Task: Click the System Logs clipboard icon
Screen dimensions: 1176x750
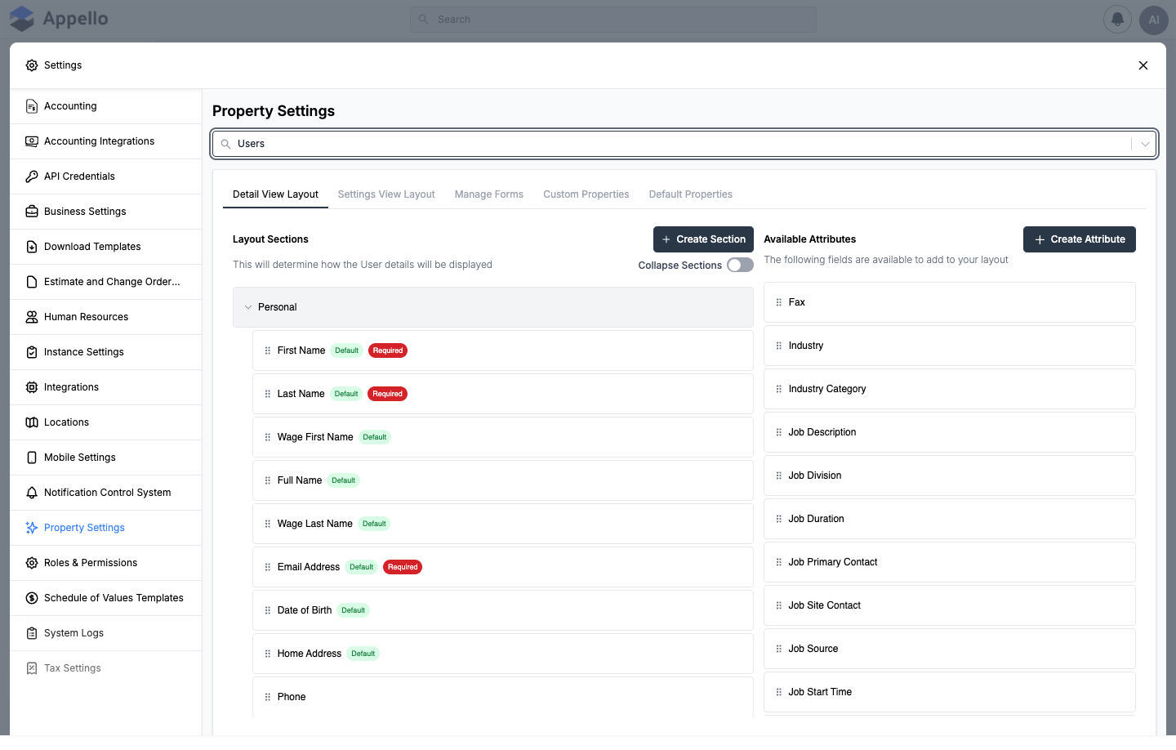Action: [x=32, y=633]
